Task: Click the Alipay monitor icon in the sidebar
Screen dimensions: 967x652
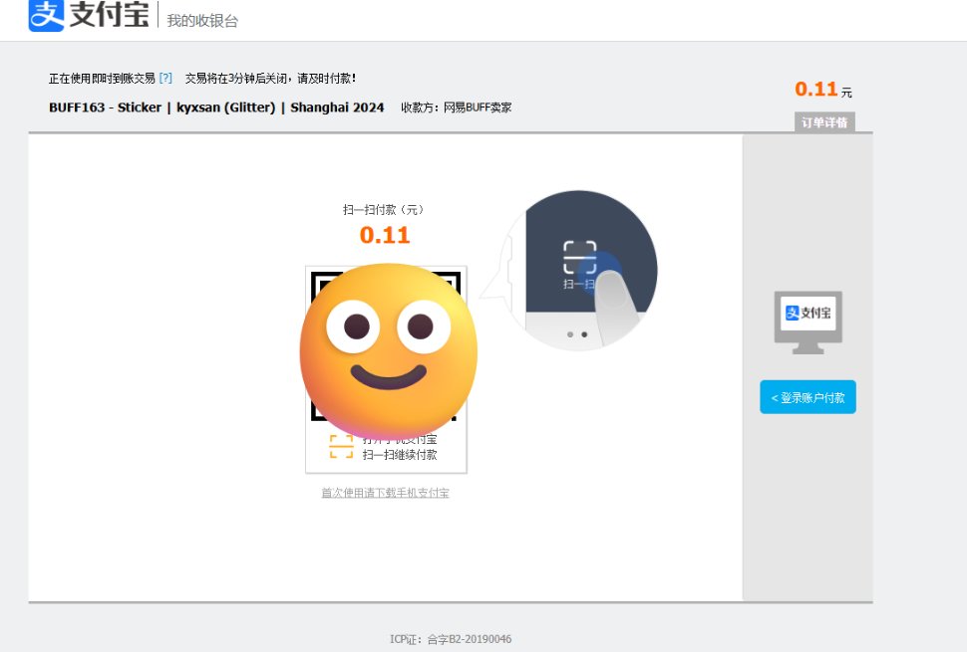Action: pos(807,322)
